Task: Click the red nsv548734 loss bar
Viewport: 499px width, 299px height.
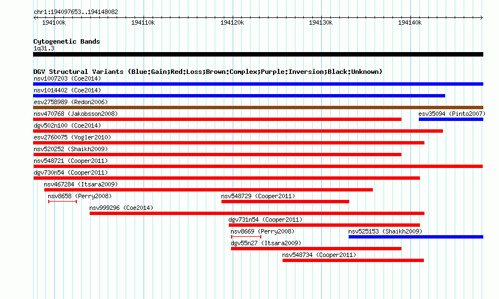Action: pyautogui.click(x=353, y=260)
